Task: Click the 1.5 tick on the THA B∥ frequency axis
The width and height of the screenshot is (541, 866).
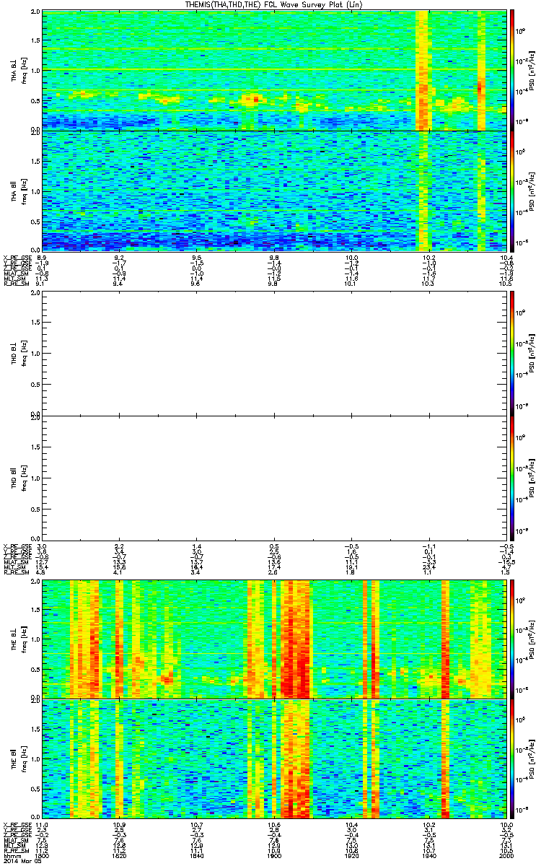Action: click(x=35, y=161)
